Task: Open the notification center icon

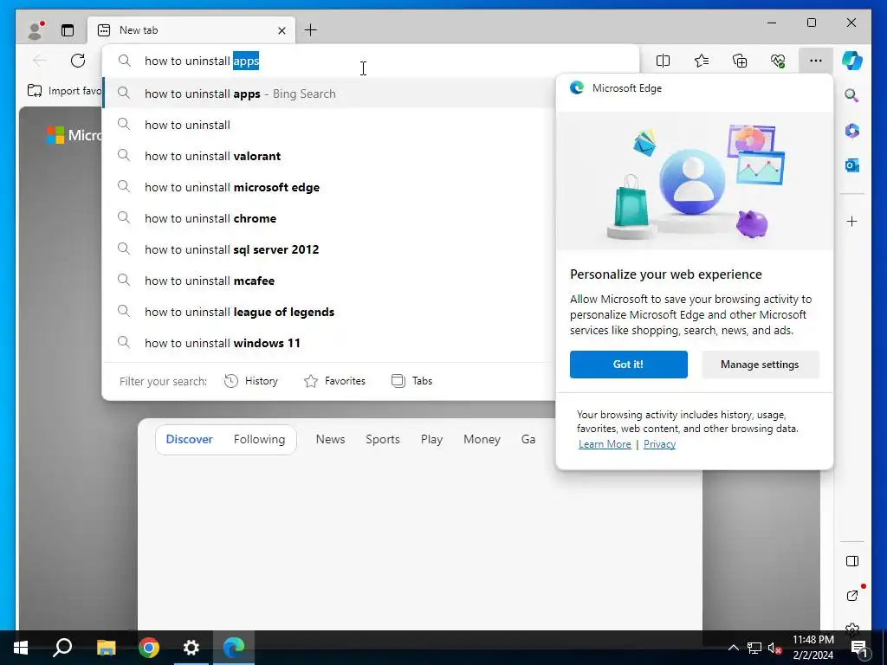Action: (x=858, y=648)
